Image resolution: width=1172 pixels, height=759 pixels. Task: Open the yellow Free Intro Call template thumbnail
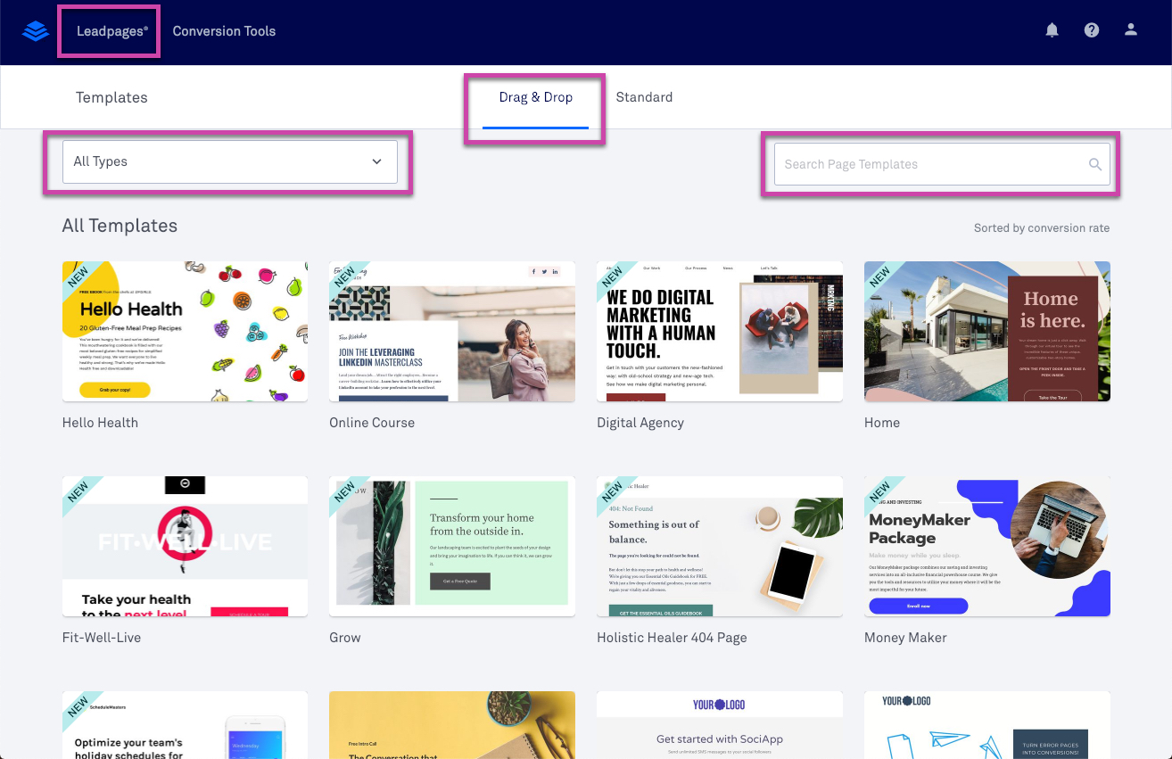(x=452, y=725)
